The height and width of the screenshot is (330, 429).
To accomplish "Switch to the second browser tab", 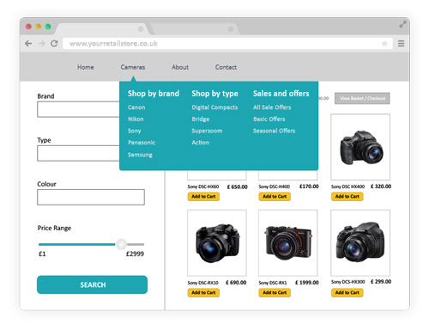I will coord(195,29).
